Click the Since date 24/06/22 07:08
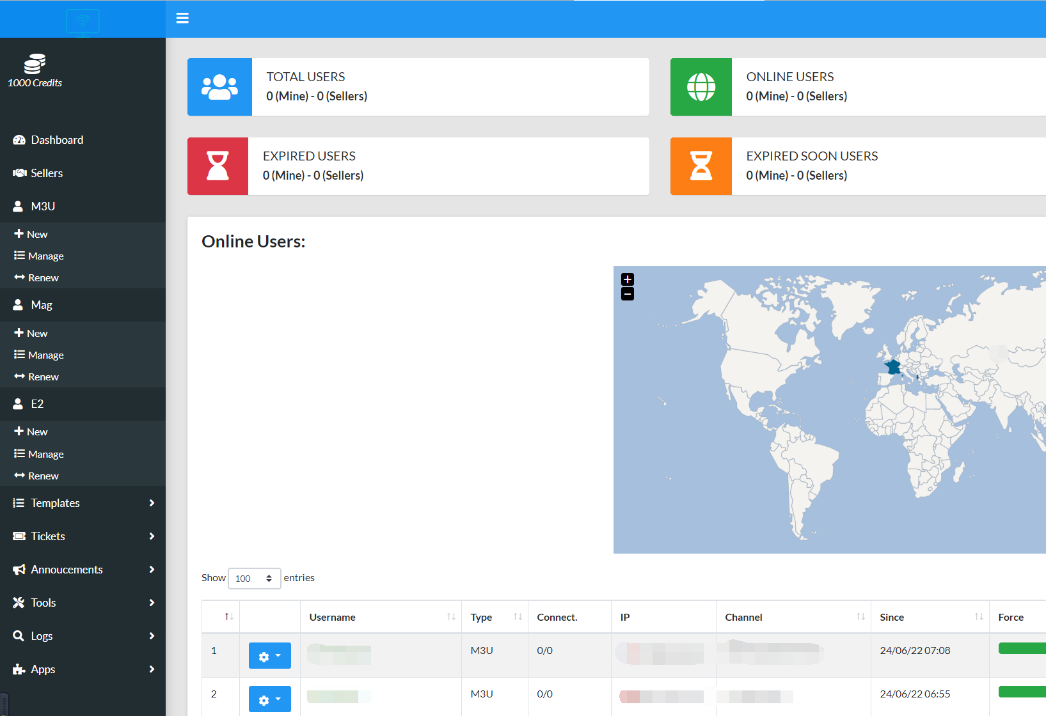 [915, 650]
